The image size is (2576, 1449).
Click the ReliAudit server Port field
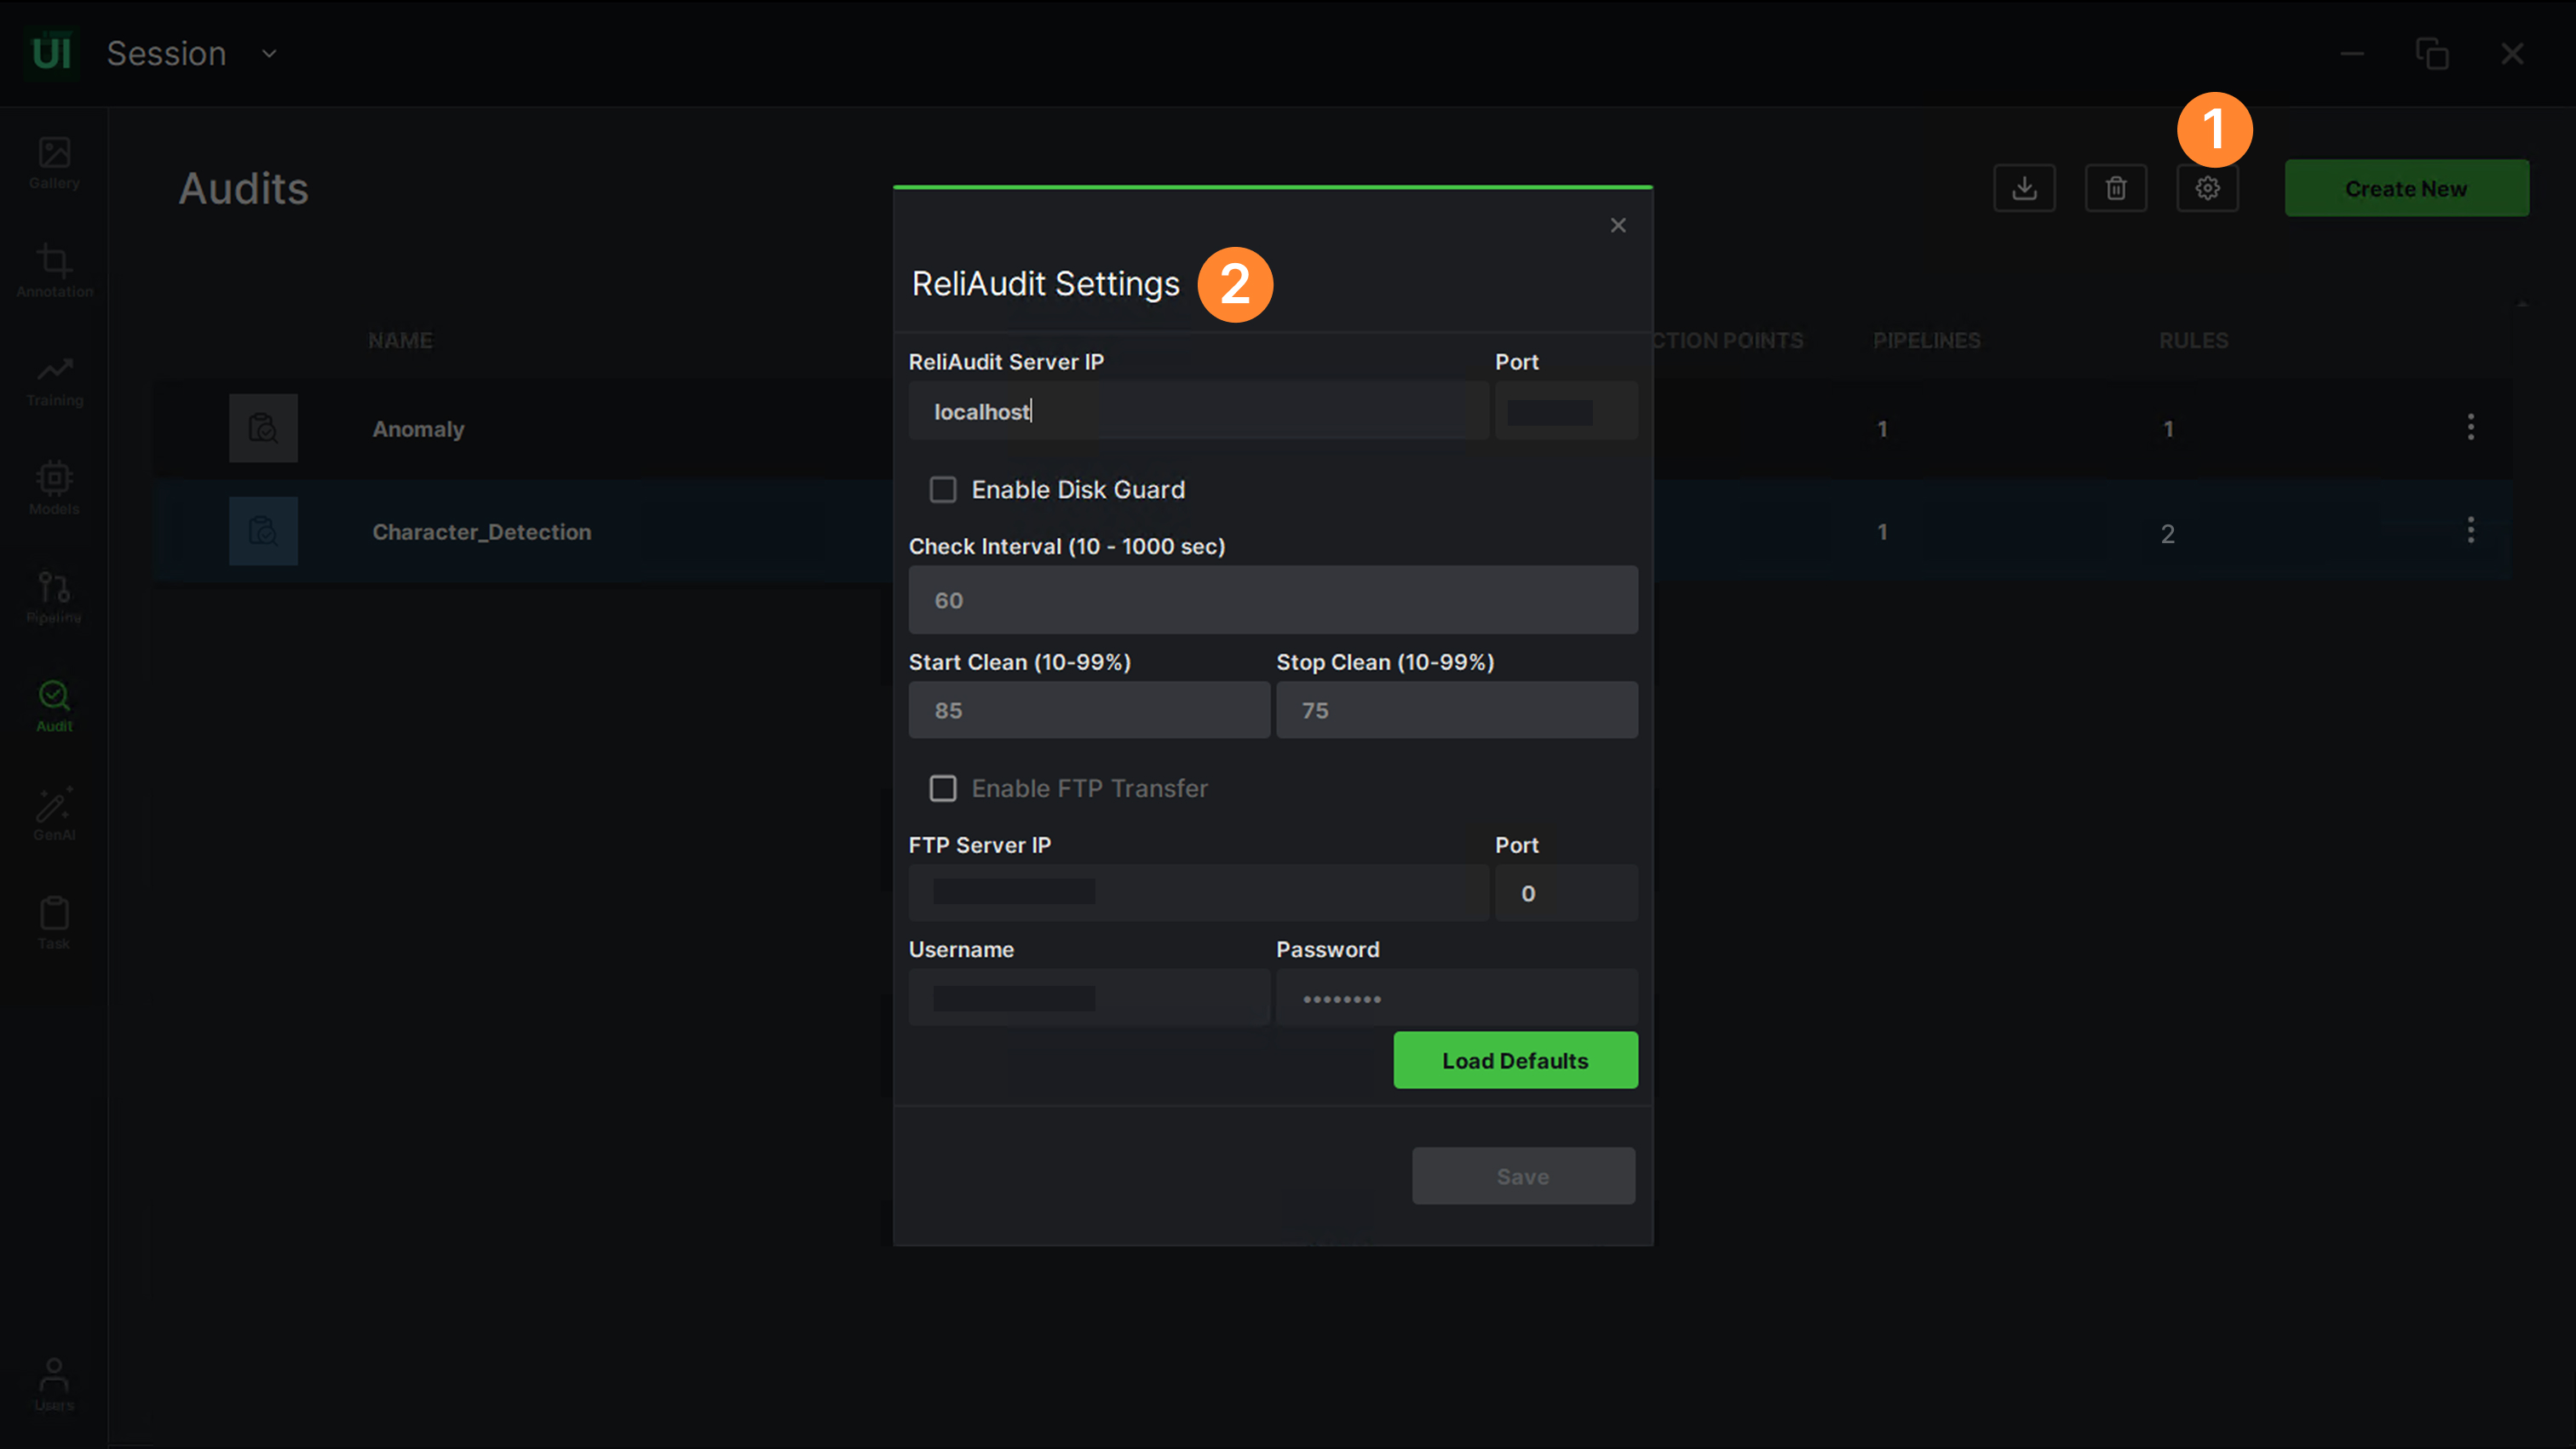[1566, 410]
